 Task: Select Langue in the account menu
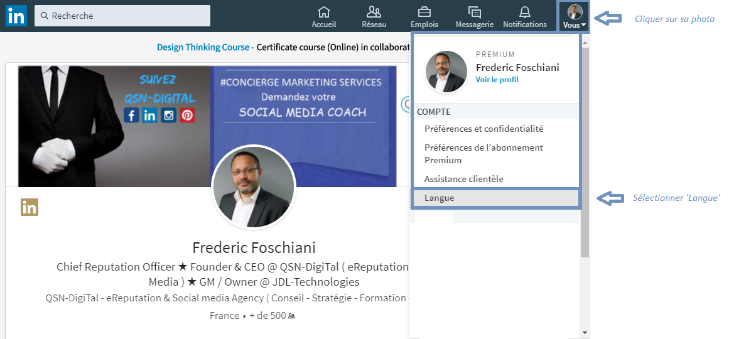click(x=439, y=198)
